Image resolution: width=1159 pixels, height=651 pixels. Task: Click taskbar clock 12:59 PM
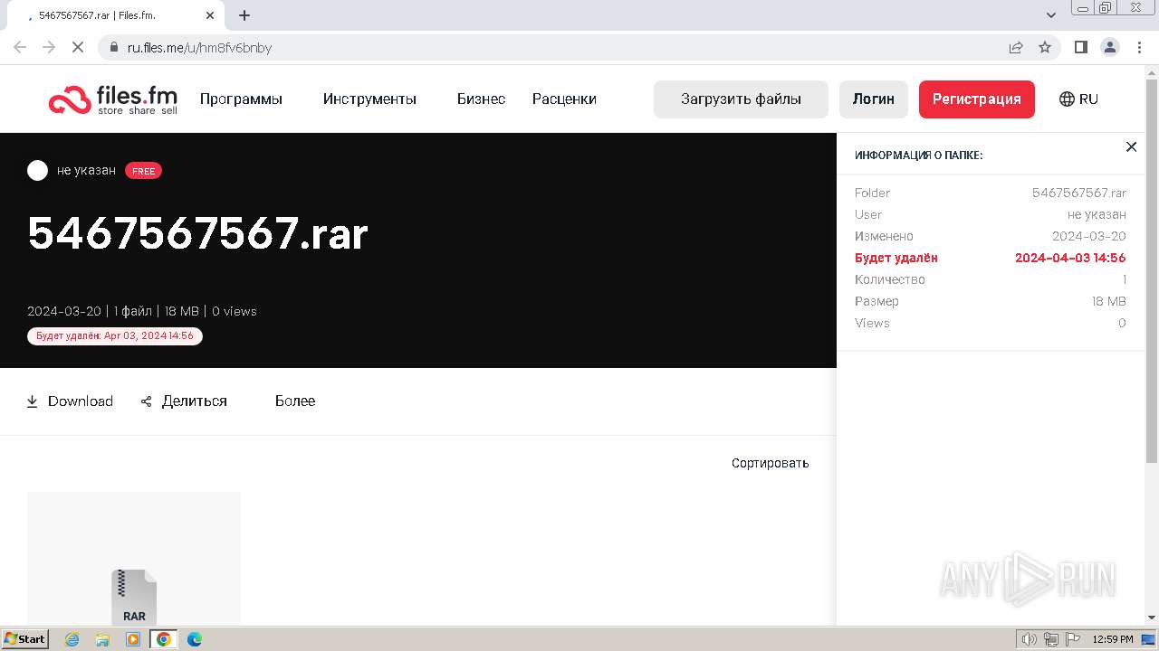point(1113,639)
